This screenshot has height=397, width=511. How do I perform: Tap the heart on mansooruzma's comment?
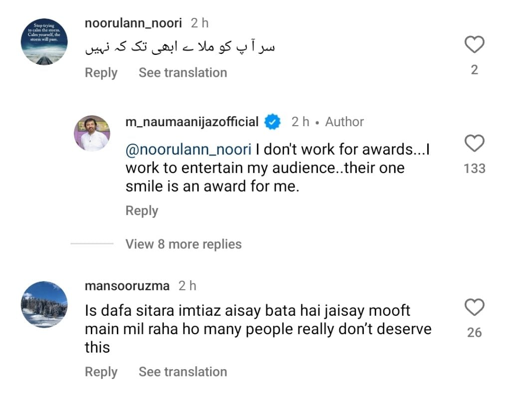click(474, 307)
